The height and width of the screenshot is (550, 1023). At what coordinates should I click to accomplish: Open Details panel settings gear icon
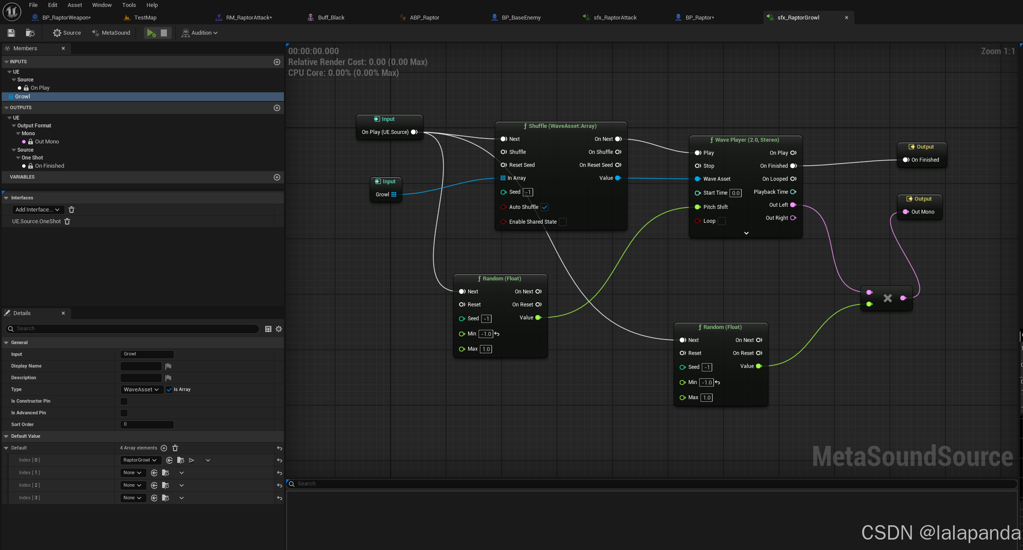click(279, 329)
